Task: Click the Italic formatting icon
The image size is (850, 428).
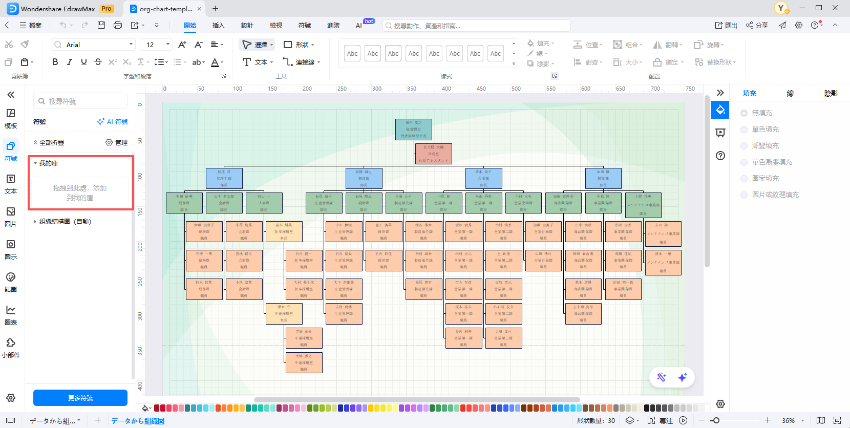Action: (x=69, y=62)
